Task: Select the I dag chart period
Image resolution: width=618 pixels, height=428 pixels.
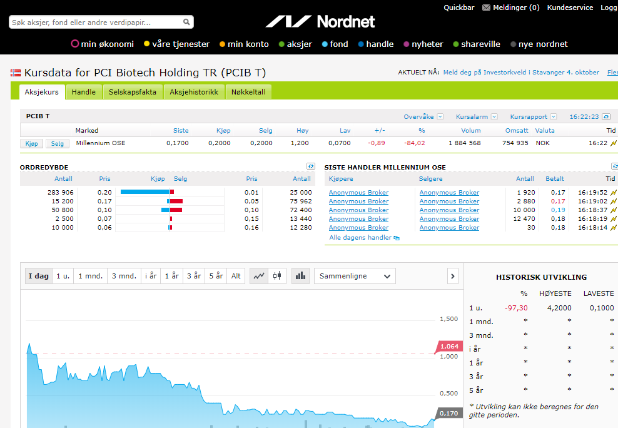Action: click(38, 276)
